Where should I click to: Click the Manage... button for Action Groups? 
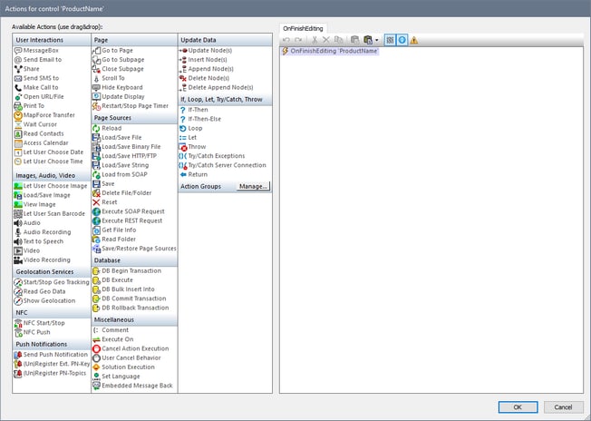tap(253, 186)
